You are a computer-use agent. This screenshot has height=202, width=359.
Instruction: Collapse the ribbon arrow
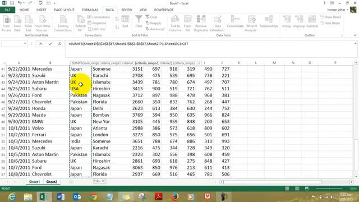point(355,35)
